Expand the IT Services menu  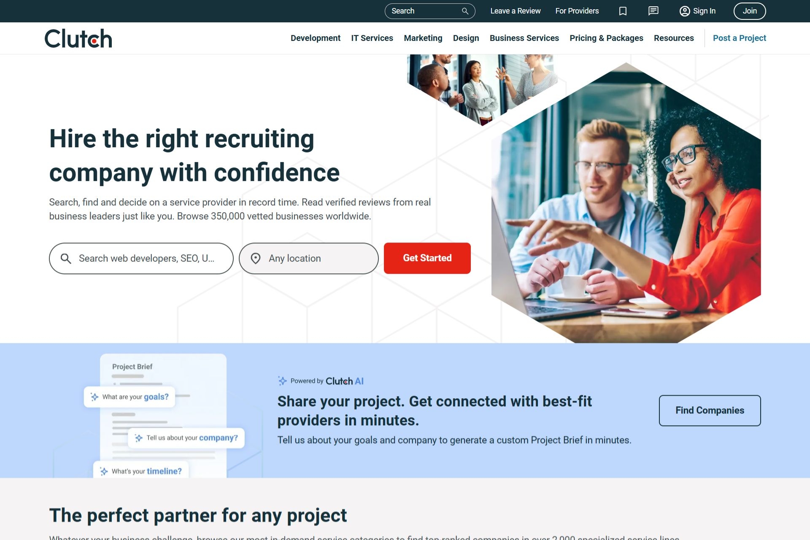tap(372, 38)
